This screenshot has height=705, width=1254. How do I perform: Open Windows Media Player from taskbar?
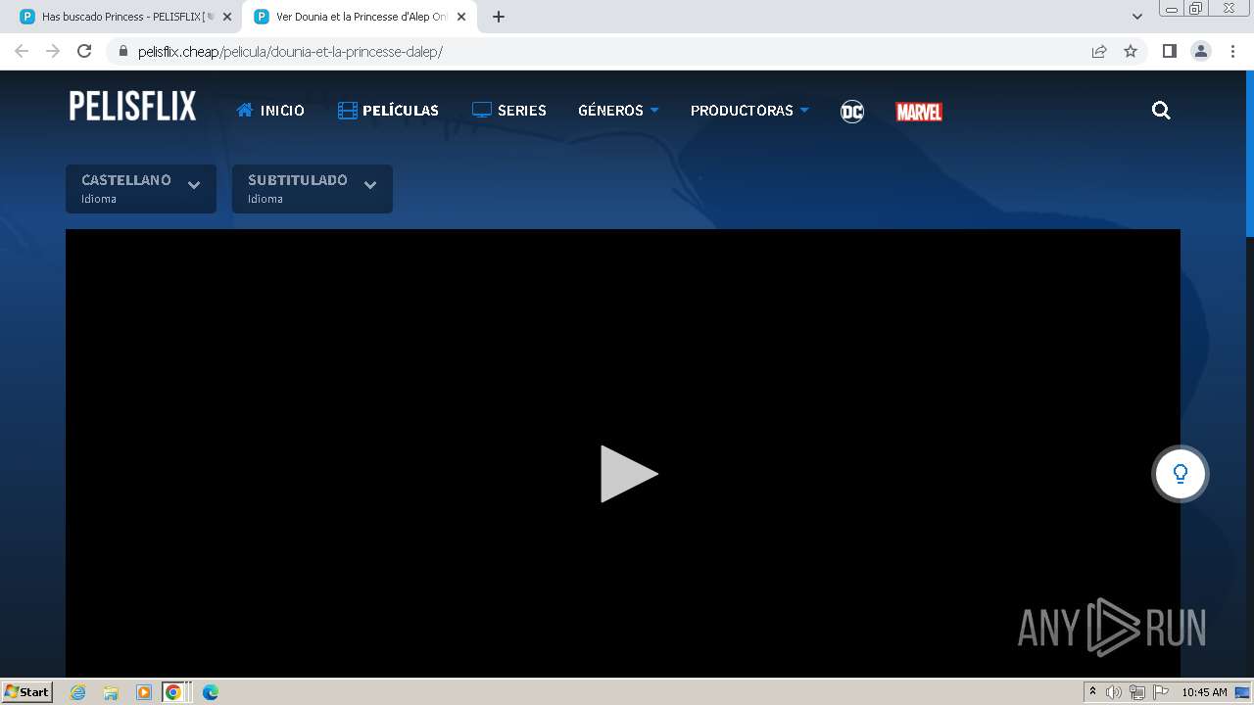144,692
